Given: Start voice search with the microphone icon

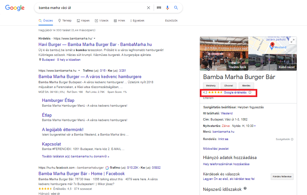Looking at the screenshot, I should pos(167,7).
